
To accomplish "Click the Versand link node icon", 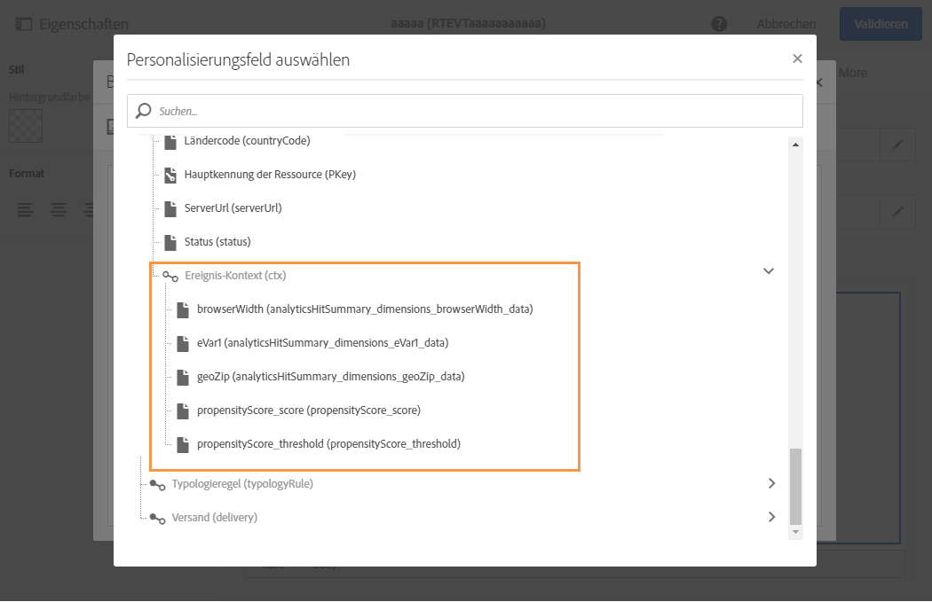I will [x=157, y=518].
